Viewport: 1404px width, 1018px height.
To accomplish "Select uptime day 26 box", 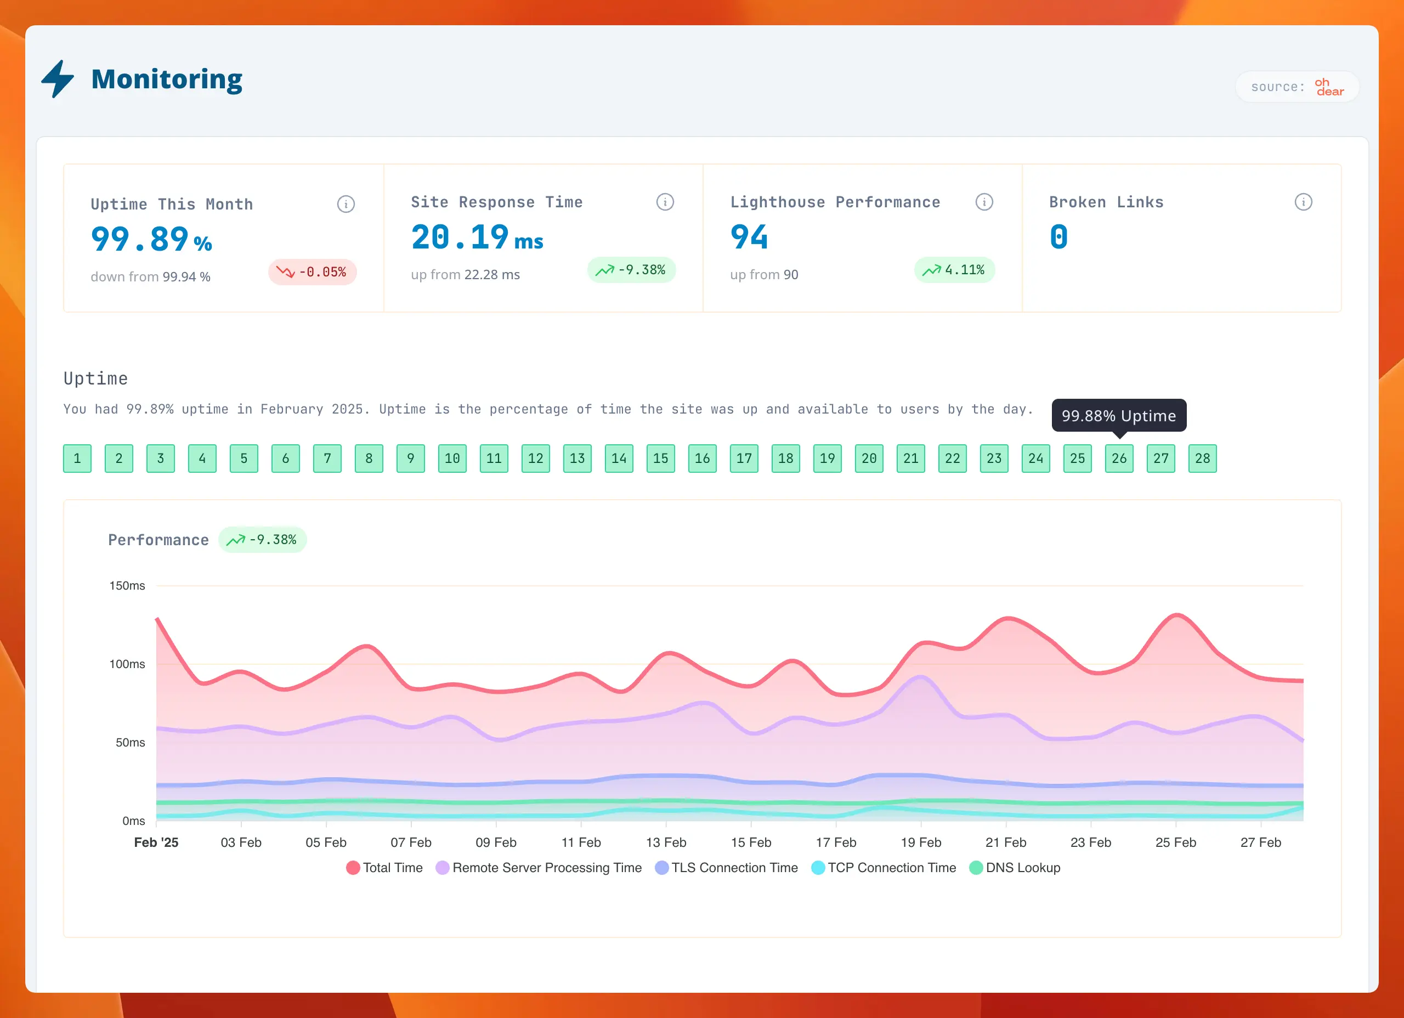I will tap(1119, 458).
